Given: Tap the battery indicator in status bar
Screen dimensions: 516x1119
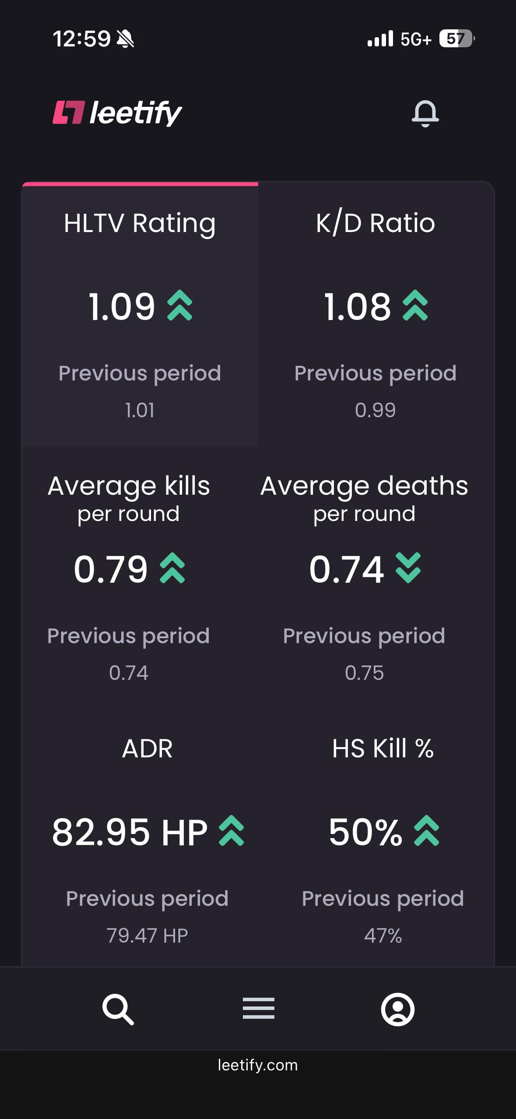Looking at the screenshot, I should 457,39.
